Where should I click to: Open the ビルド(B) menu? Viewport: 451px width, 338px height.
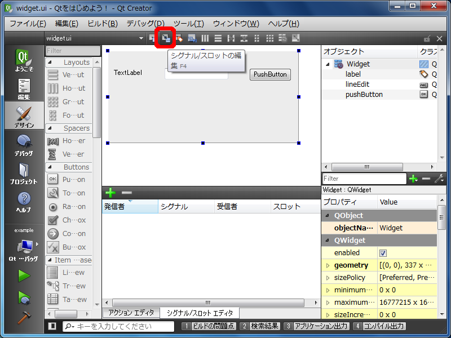tap(102, 24)
